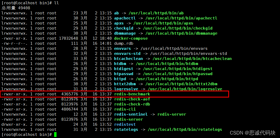
Task: Click the path /usr/local/httpd/bin/htdigest
Action: [178, 69]
